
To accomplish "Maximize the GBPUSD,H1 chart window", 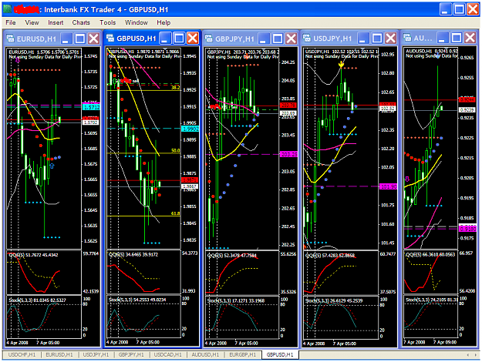I will point(179,39).
